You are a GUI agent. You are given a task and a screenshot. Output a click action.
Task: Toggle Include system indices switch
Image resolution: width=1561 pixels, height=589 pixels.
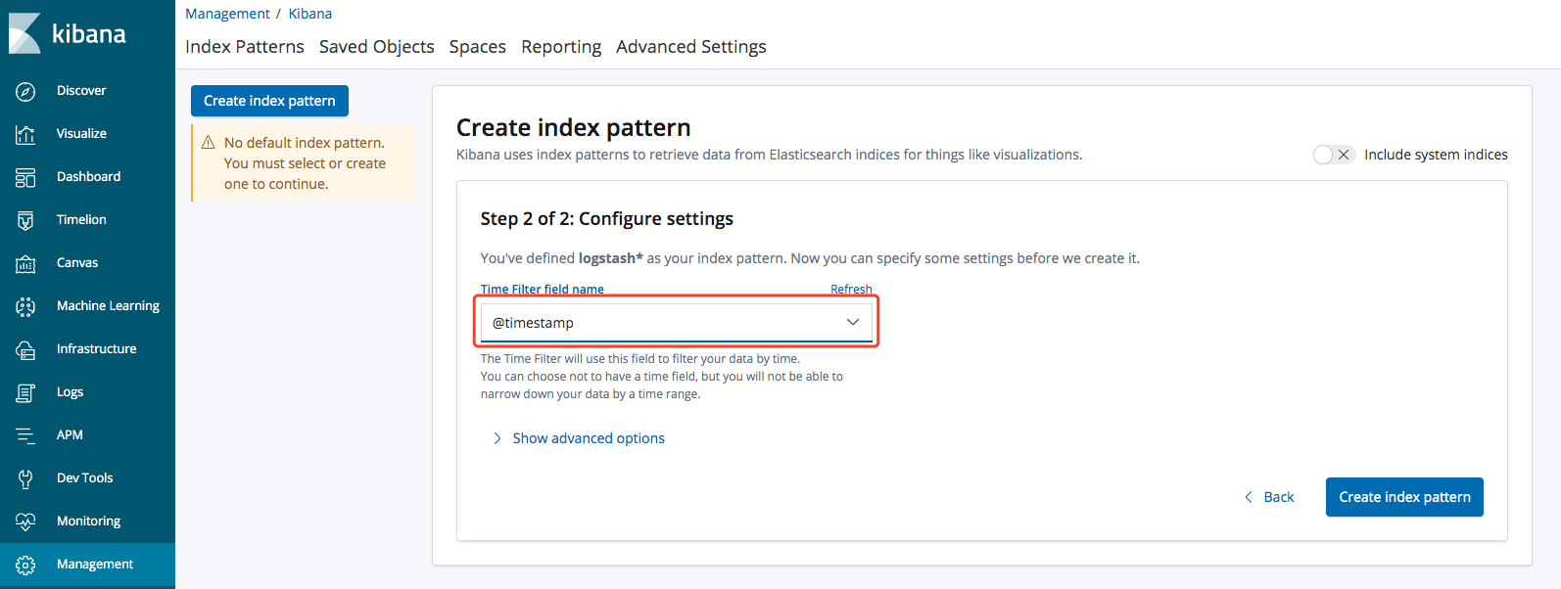click(1333, 155)
